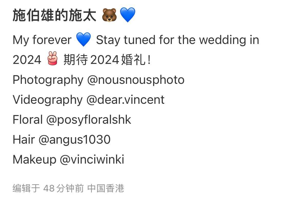Click the My forever text

[x=42, y=40]
